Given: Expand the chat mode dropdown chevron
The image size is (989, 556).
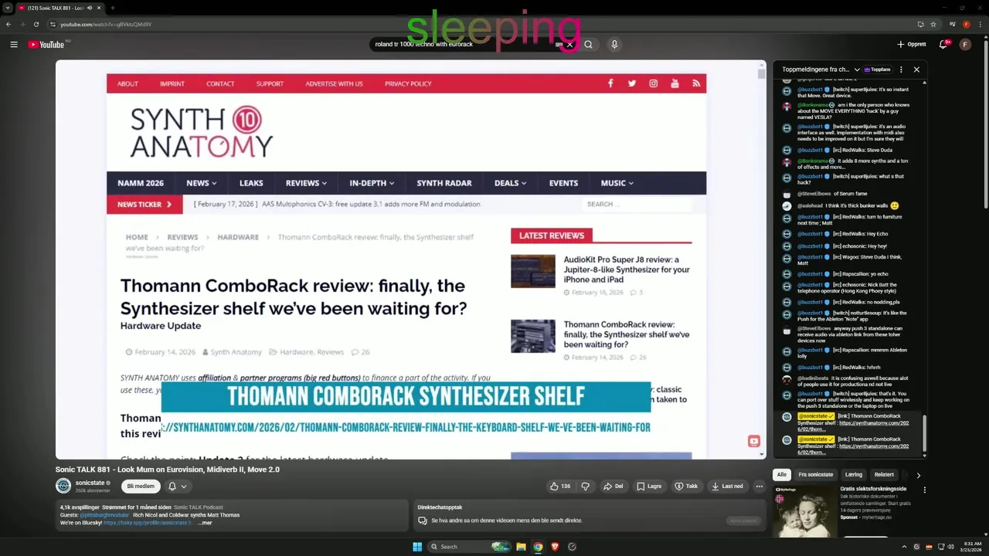Looking at the screenshot, I should [x=856, y=69].
